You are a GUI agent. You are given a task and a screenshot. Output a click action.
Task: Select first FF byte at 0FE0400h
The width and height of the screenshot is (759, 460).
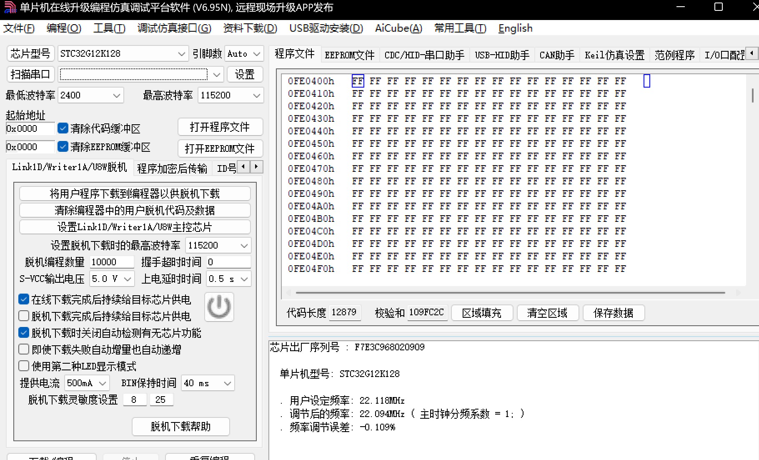358,81
